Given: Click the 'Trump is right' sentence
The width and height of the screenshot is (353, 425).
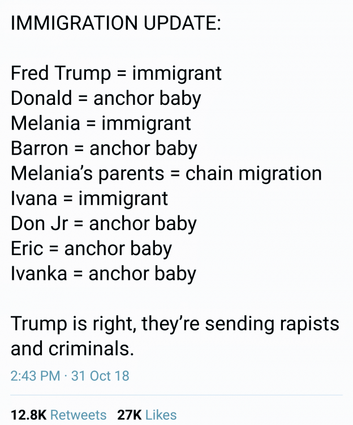Looking at the screenshot, I should (175, 337).
